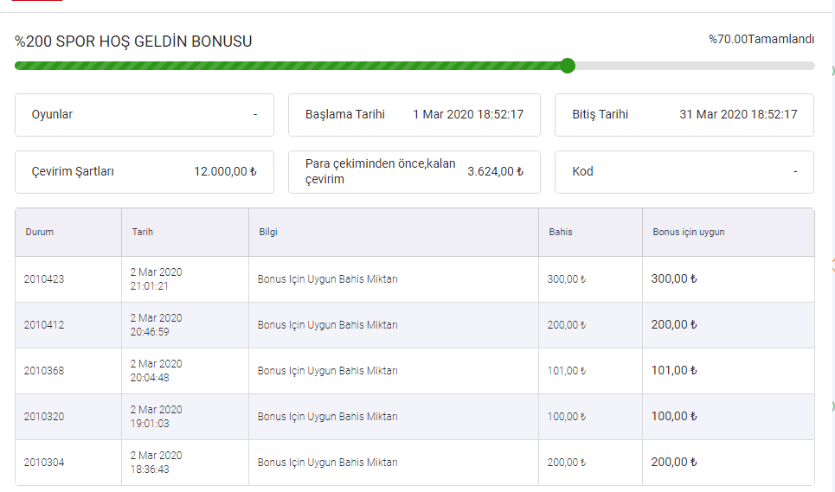Click the Bonus için uygun column header
This screenshot has width=835, height=492.
[x=689, y=233]
